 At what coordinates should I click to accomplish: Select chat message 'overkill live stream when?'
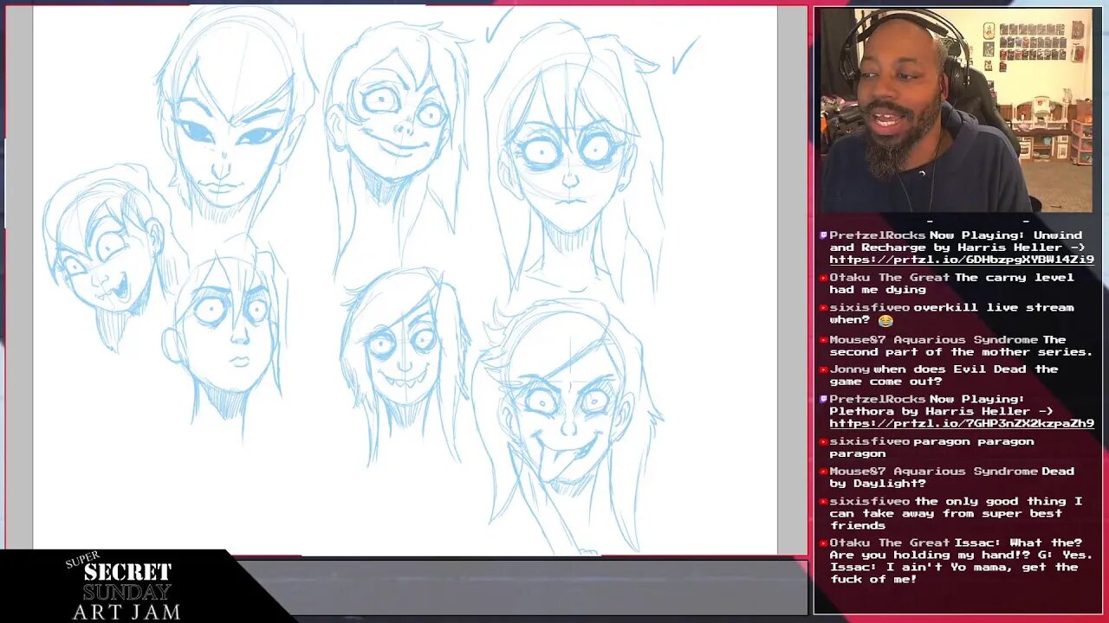click(951, 313)
